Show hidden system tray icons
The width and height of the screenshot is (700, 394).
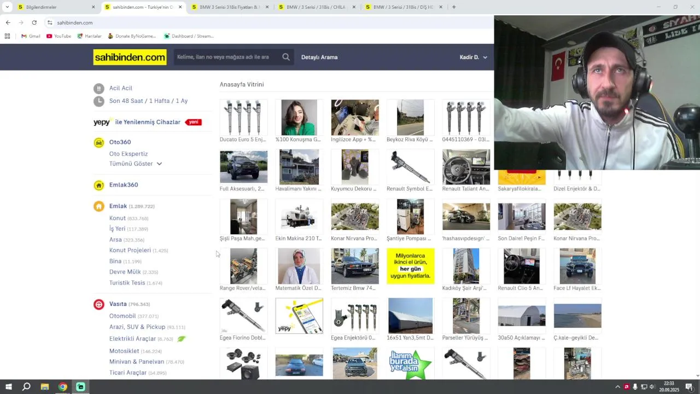[618, 387]
